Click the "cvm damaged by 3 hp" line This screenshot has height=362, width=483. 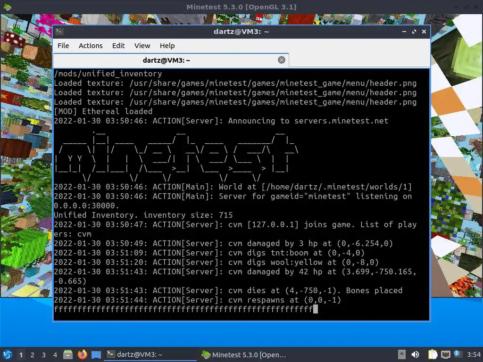click(x=224, y=244)
